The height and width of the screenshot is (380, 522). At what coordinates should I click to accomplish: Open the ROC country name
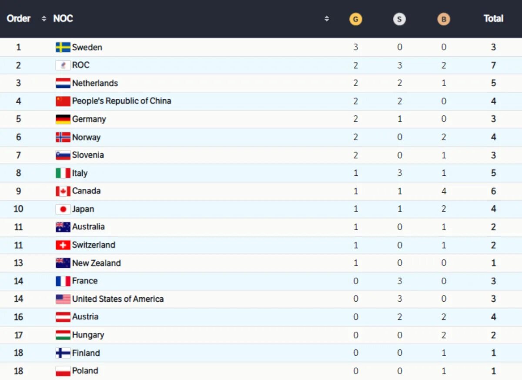pos(81,65)
